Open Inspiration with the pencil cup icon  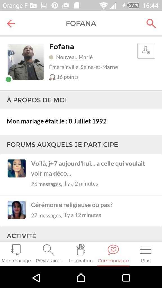coord(81,249)
